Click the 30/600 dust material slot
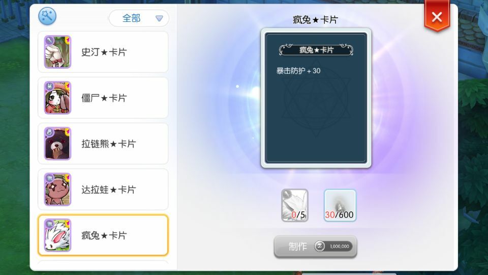The image size is (488, 275). click(x=340, y=205)
